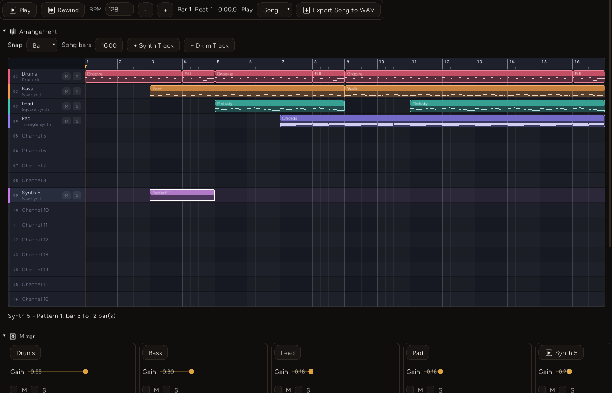
Task: Solo the Drums track
Action: (x=77, y=76)
